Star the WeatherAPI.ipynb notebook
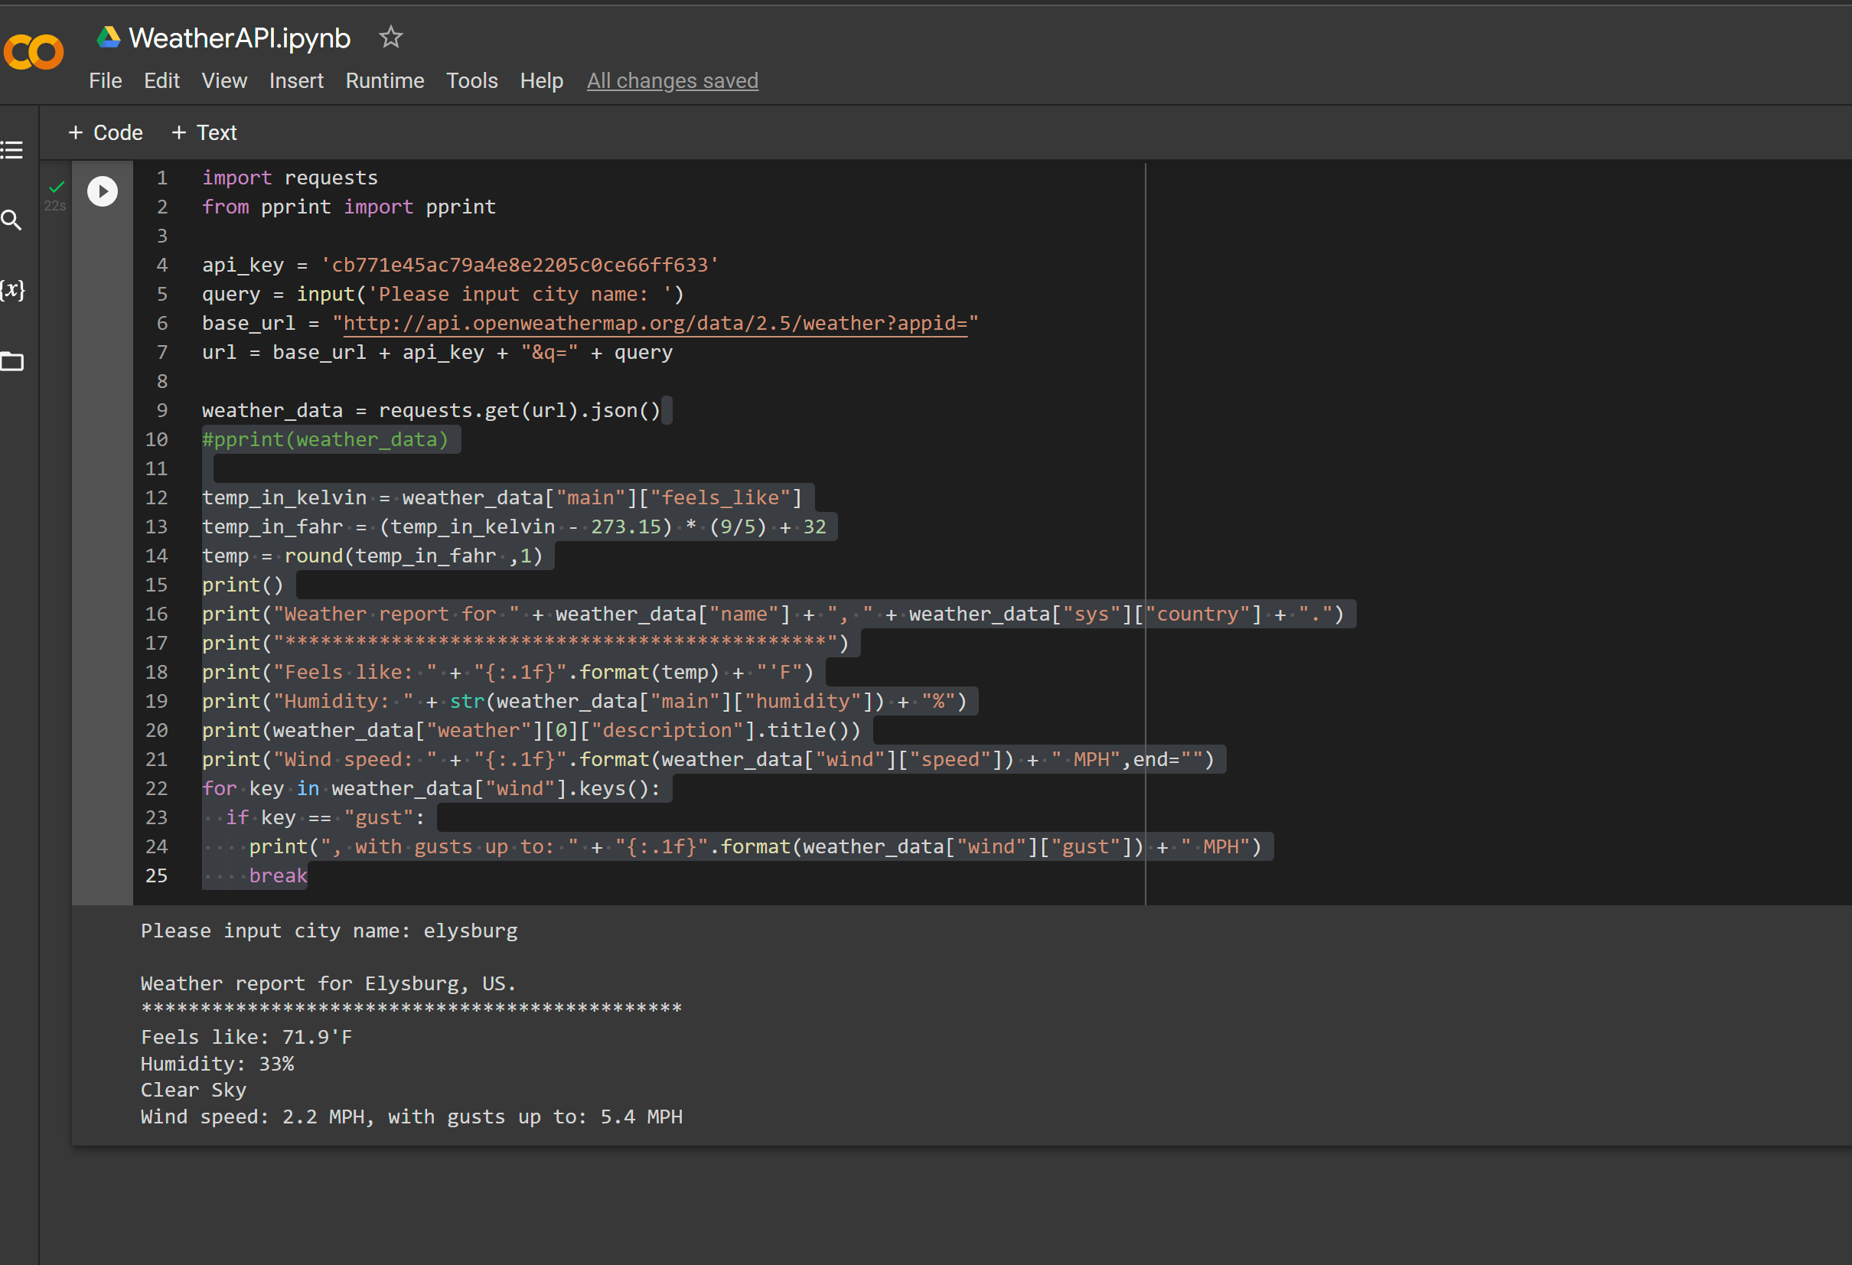The width and height of the screenshot is (1852, 1265). coord(390,37)
